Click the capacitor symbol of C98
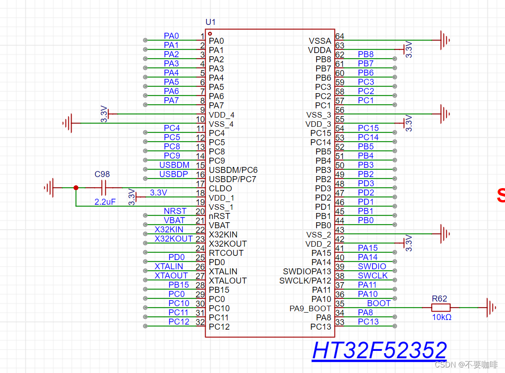 point(103,188)
